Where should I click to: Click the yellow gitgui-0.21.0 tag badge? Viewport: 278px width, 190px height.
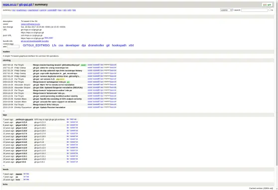click(60, 79)
